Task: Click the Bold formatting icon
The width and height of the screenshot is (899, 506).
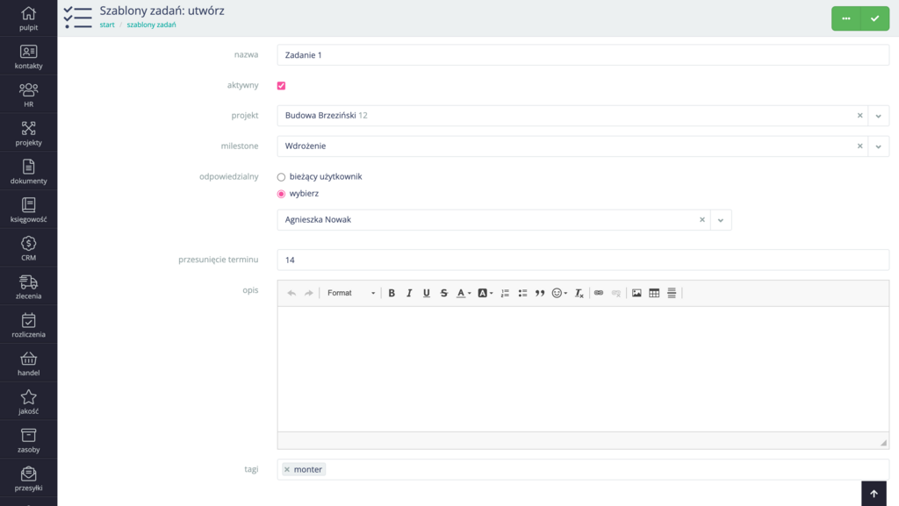Action: (x=392, y=293)
